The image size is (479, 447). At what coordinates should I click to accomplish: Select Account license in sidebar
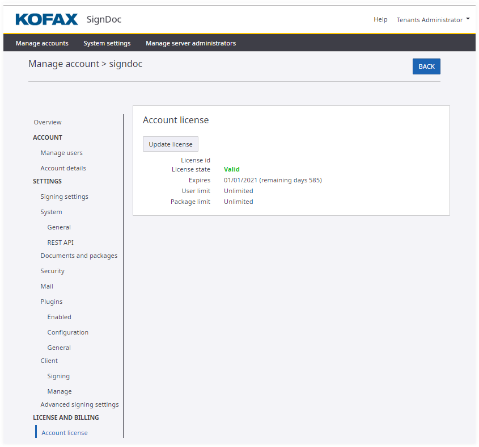[x=65, y=433]
